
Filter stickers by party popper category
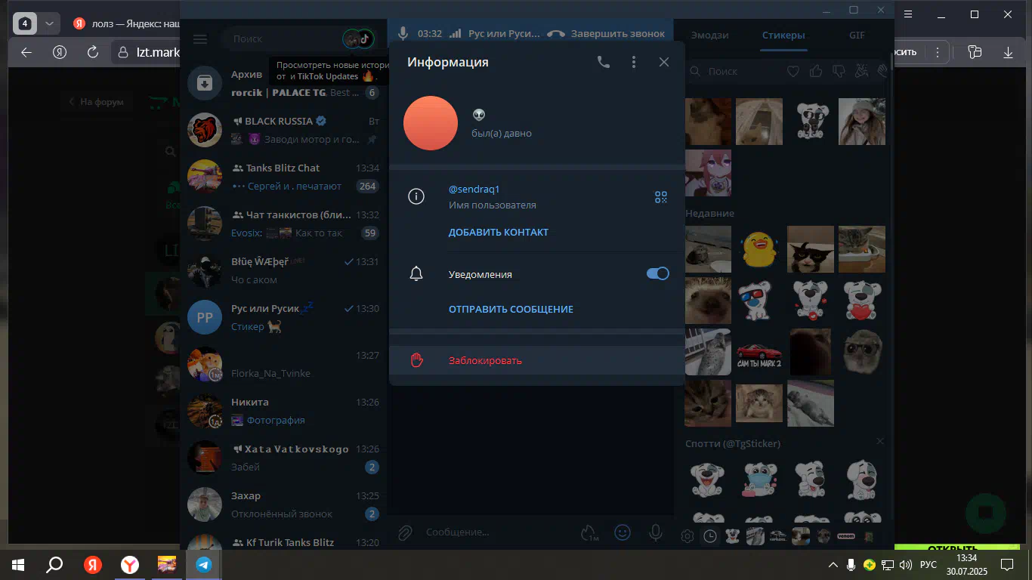861,71
